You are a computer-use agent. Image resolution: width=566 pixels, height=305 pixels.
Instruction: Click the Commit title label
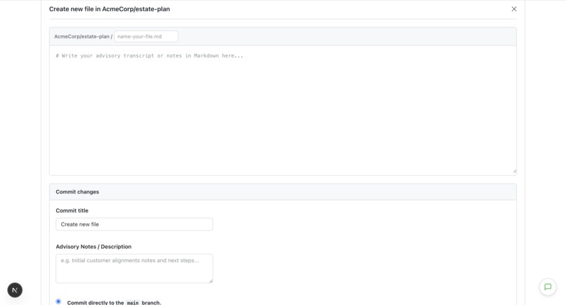point(72,210)
